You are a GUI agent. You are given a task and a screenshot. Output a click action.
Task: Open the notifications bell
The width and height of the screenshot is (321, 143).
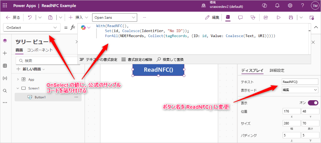point(277,6)
